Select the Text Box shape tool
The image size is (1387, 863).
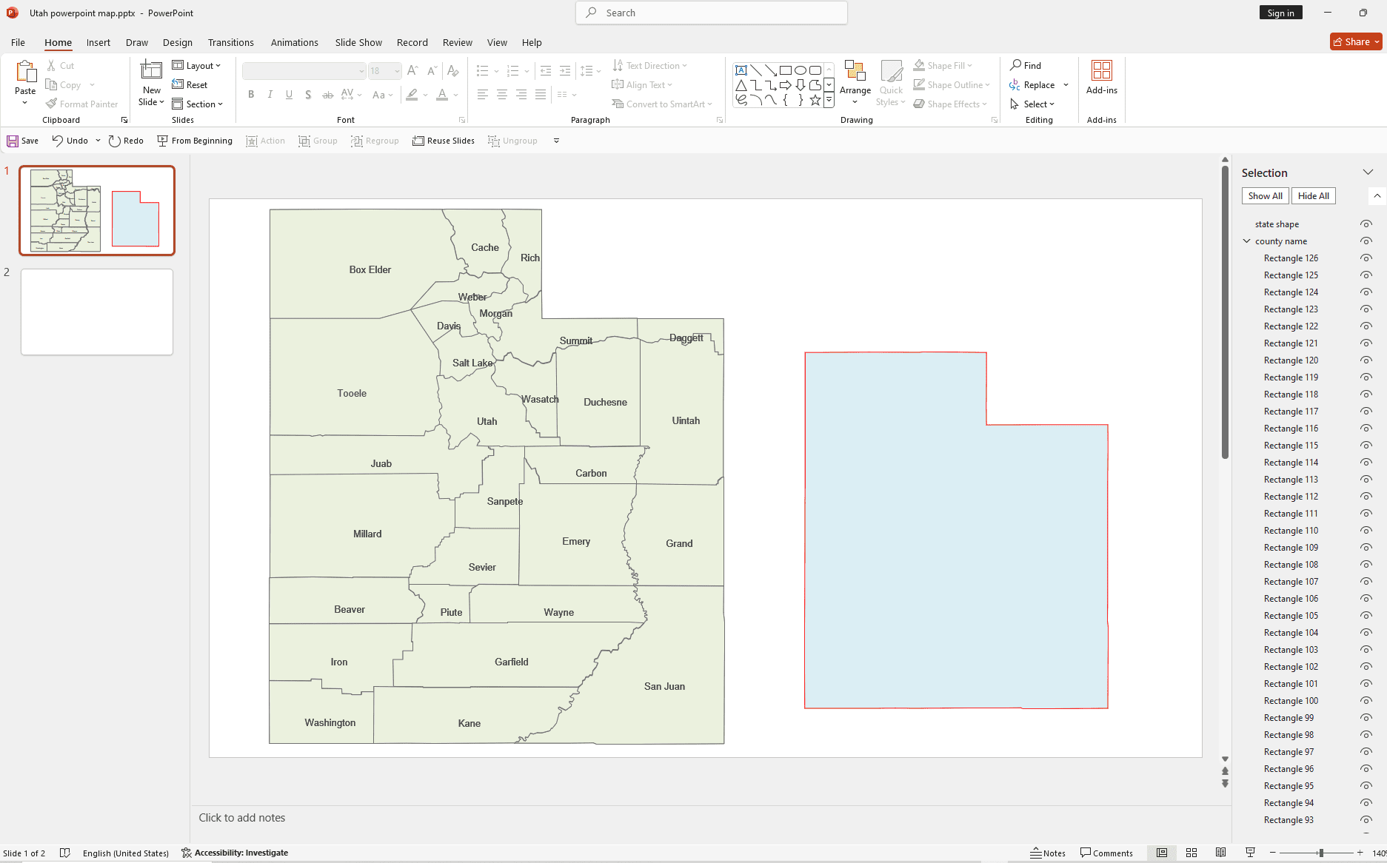(741, 70)
